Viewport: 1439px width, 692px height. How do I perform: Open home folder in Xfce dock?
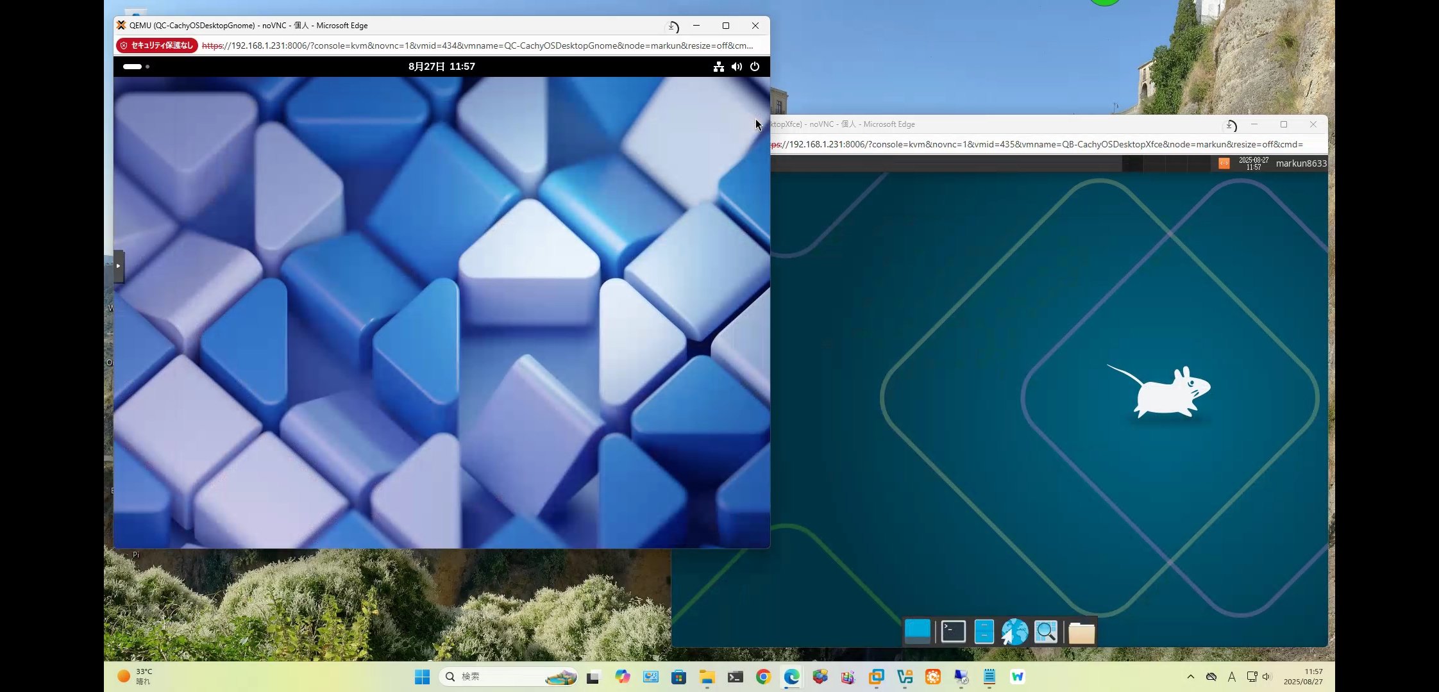(x=1082, y=633)
